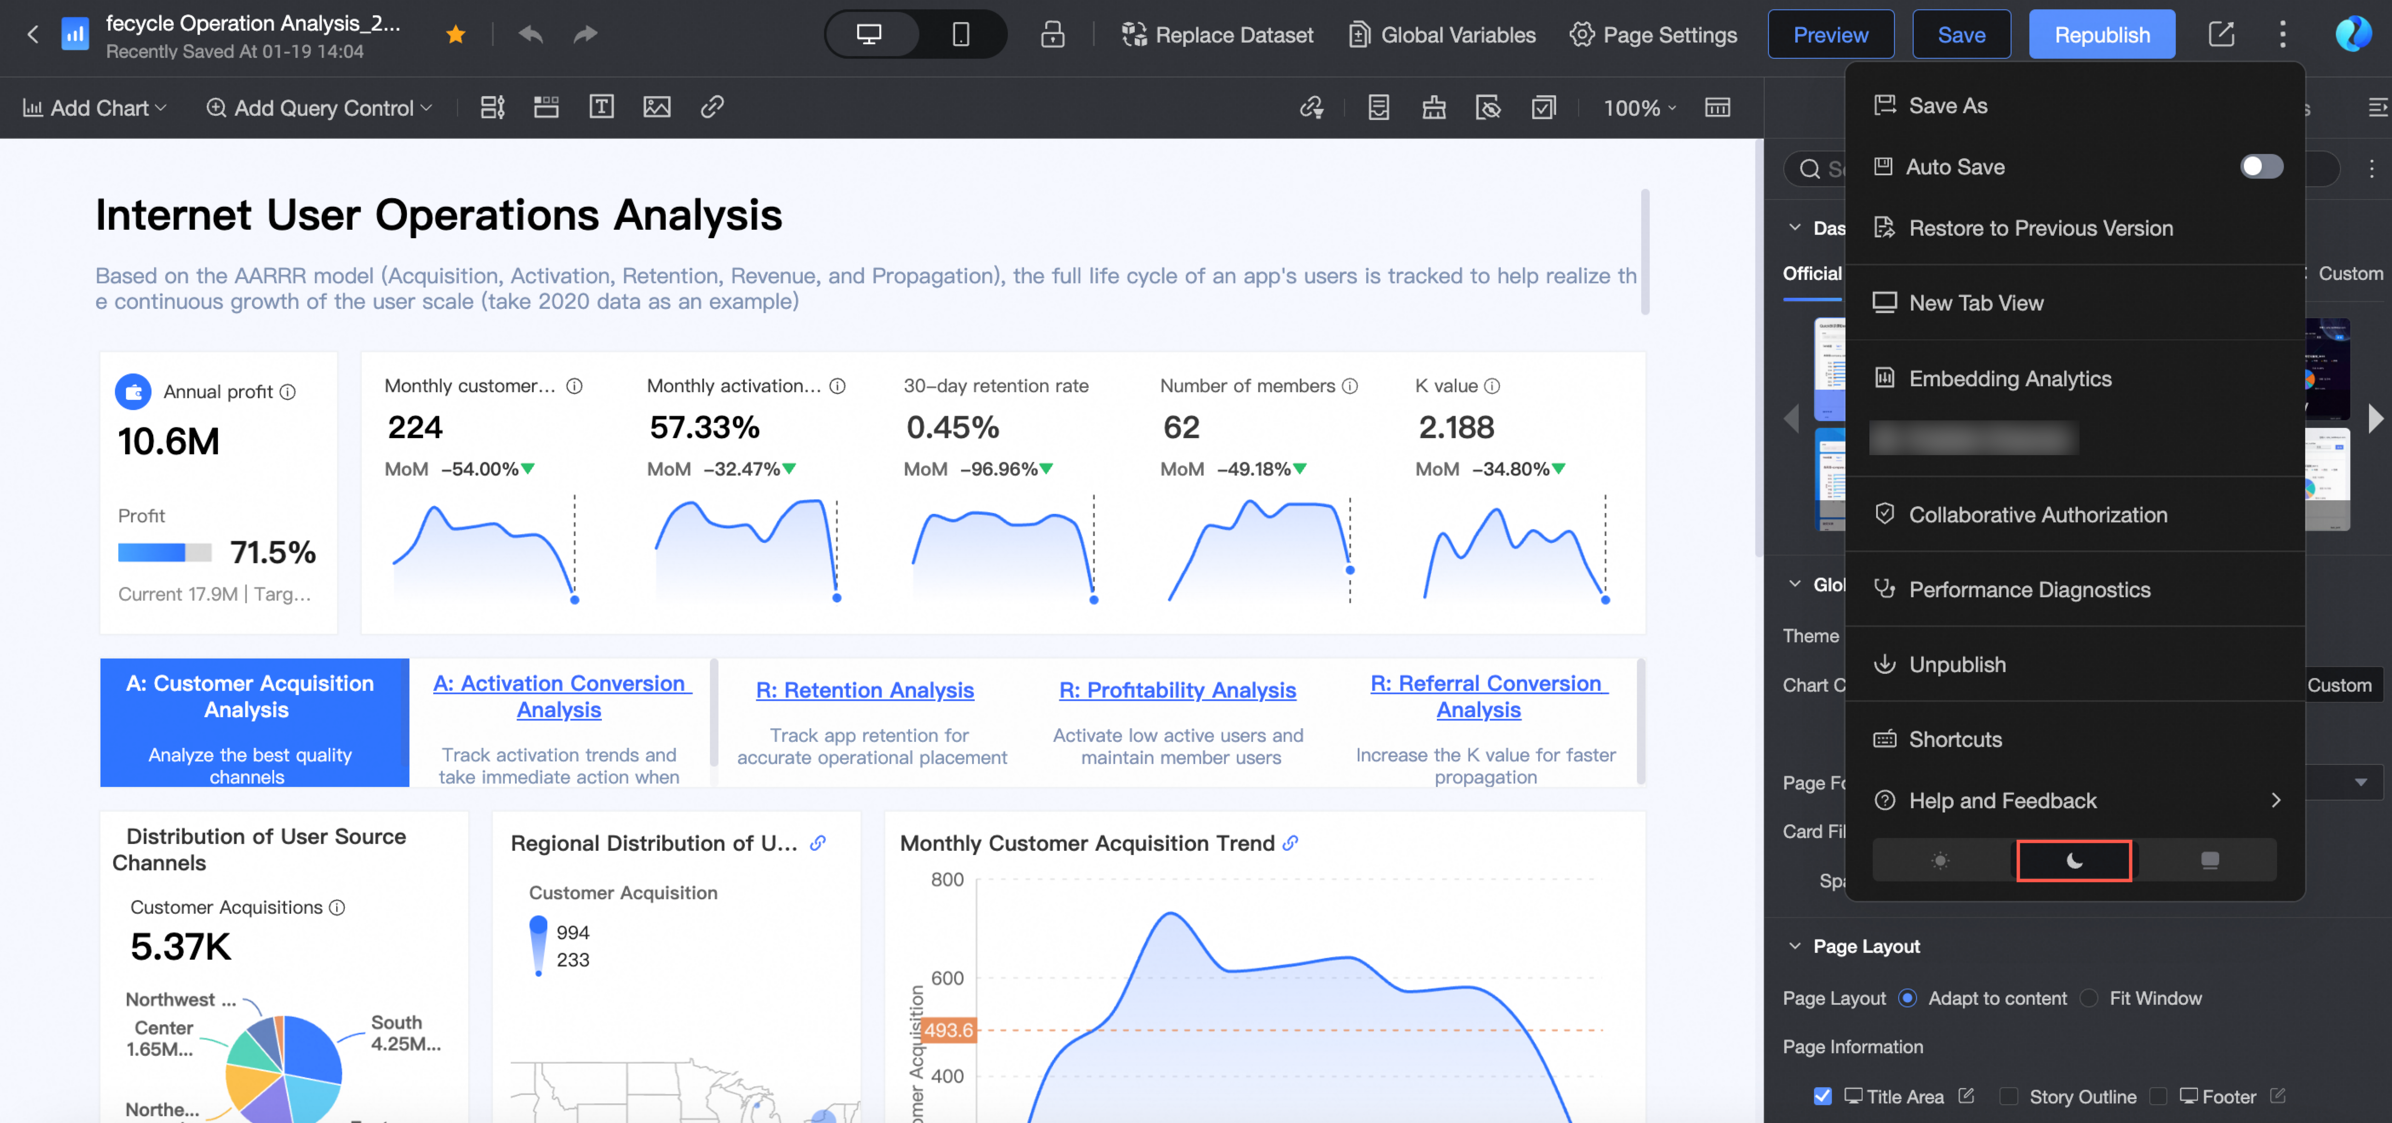The width and height of the screenshot is (2392, 1123).
Task: Select Performance Diagnostics menu item
Action: [x=2074, y=590]
